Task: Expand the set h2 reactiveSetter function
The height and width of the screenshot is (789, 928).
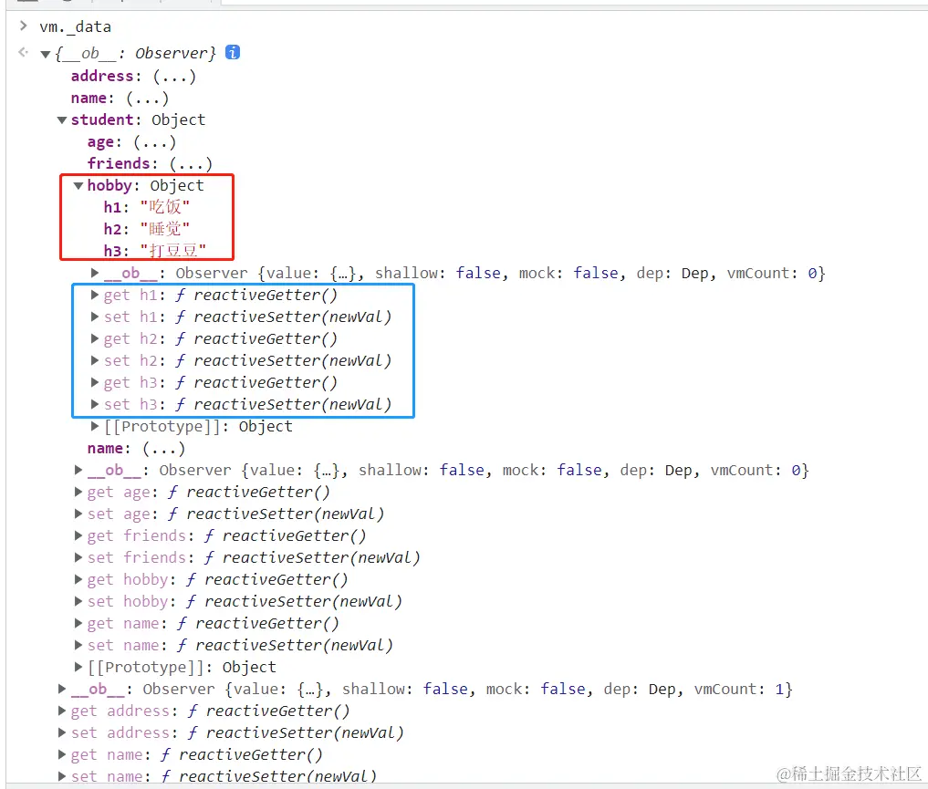Action: 95,360
